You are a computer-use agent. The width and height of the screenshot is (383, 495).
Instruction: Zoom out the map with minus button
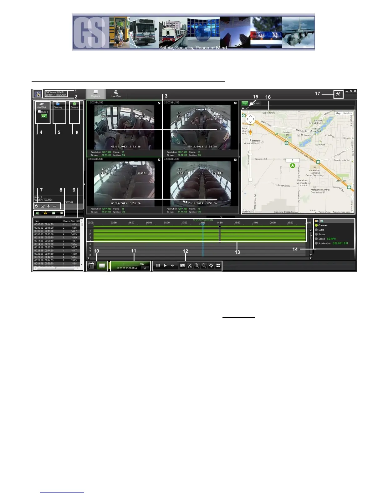(x=250, y=180)
